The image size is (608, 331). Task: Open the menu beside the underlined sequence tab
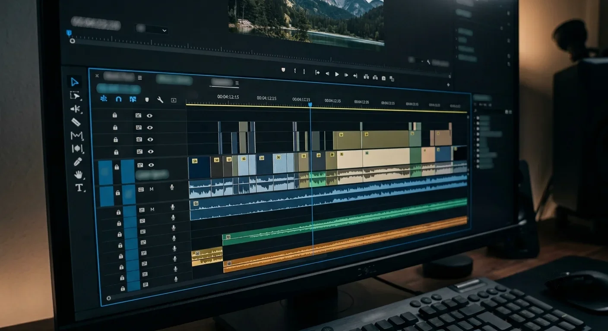click(x=237, y=83)
